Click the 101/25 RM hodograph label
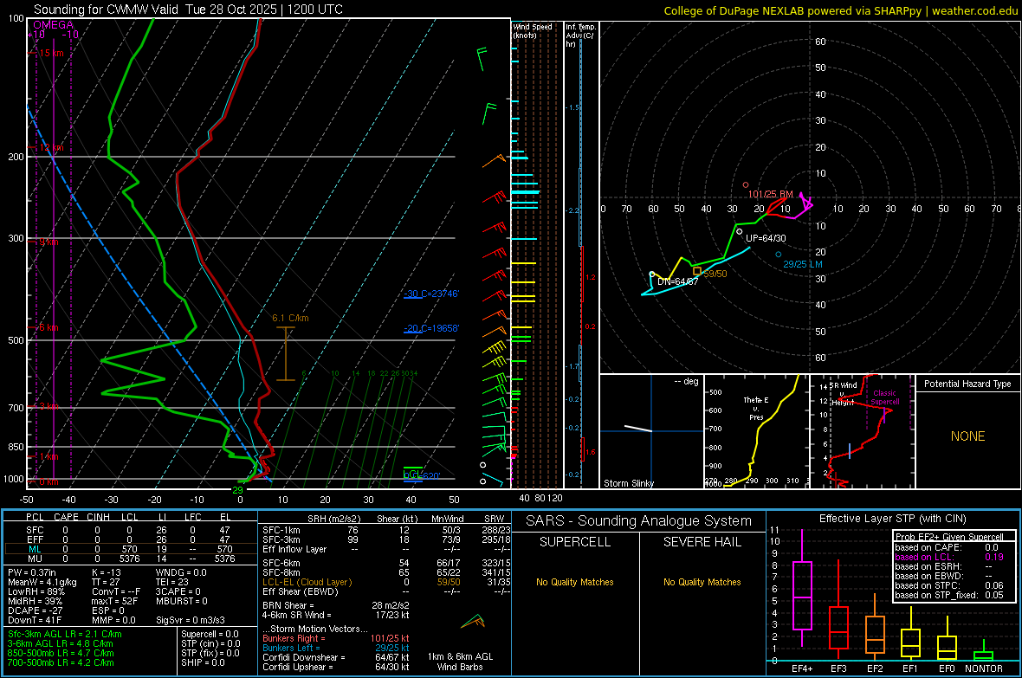 (x=771, y=194)
